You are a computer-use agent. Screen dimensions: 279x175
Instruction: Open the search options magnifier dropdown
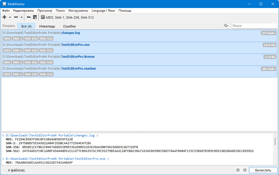[227, 26]
